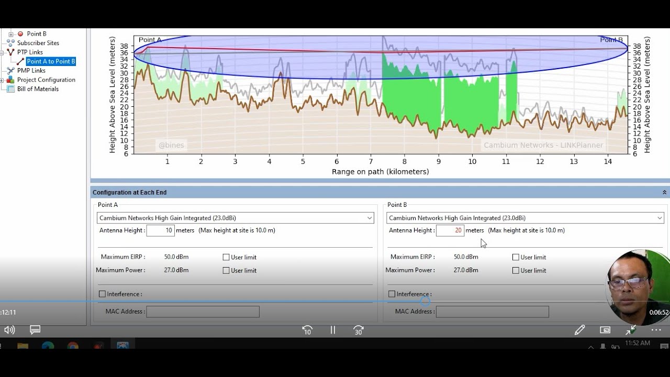The height and width of the screenshot is (377, 670).
Task: Click the Point A Antenna Height field
Action: coord(160,230)
